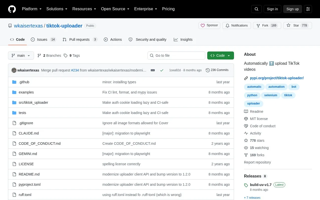The height and width of the screenshot is (200, 320).
Task: Click the Go to file search field
Action: (176, 55)
